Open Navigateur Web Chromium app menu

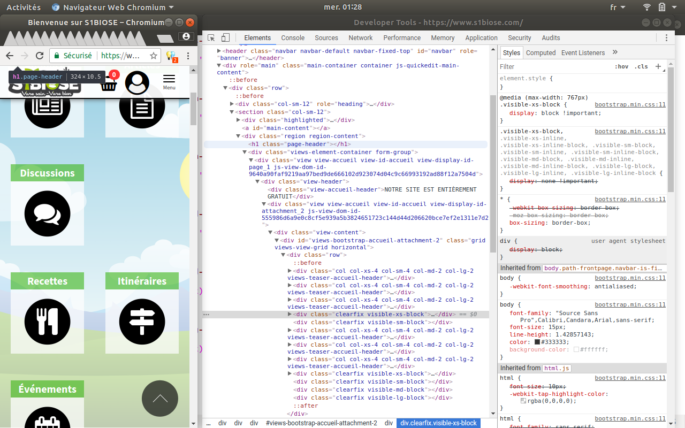pos(113,7)
